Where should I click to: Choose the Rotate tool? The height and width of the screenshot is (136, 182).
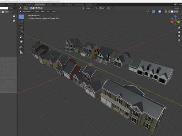tap(21, 32)
